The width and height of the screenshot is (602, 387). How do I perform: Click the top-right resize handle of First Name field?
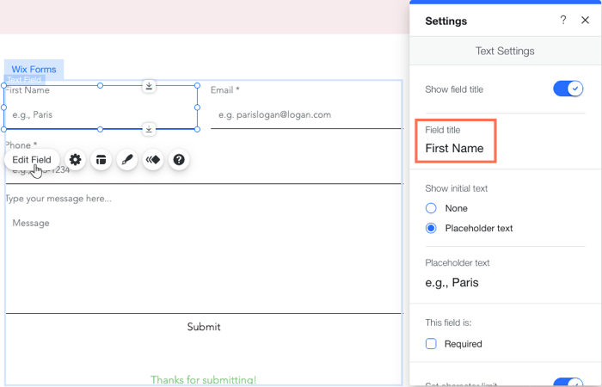(x=197, y=86)
